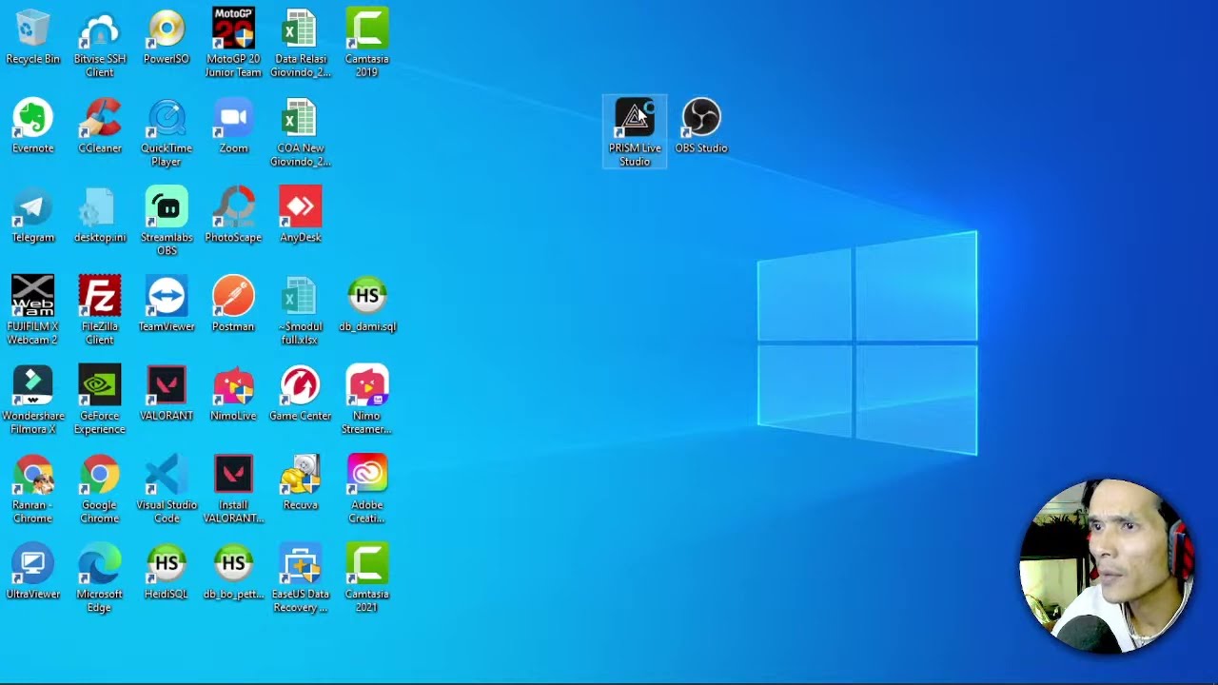Click the Recuva desktop shortcut
Image resolution: width=1218 pixels, height=685 pixels.
(x=301, y=484)
